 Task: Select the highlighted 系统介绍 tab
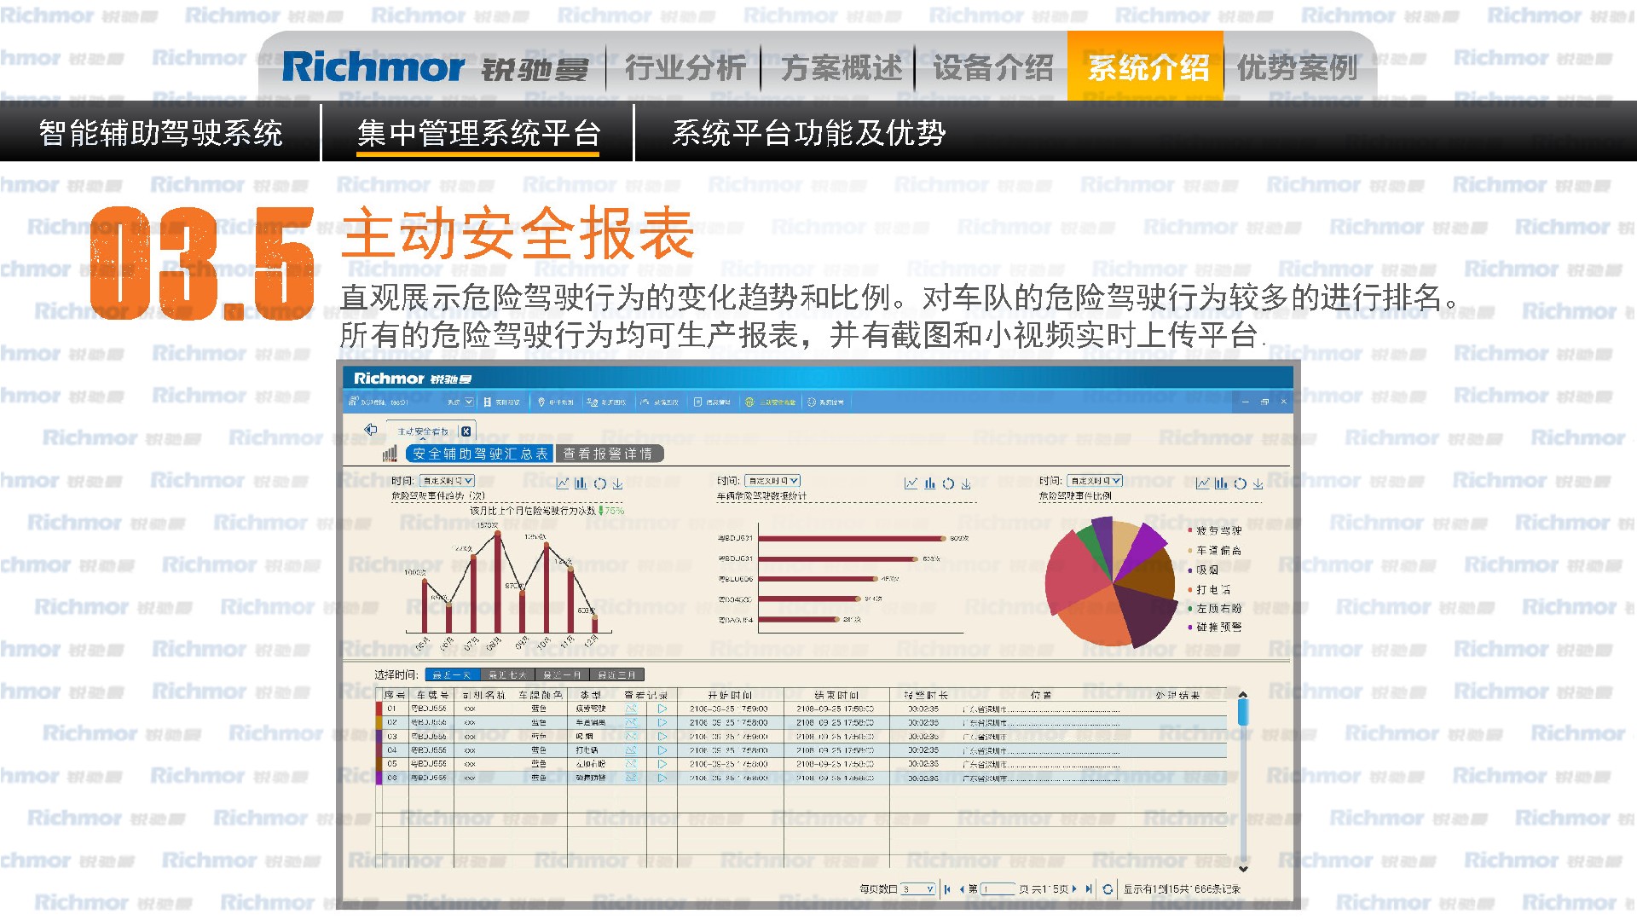tap(1145, 67)
